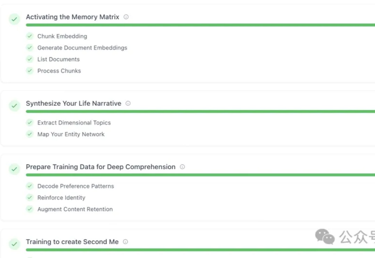Click large green checkmark of Synthesize Your Life Narrative
The height and width of the screenshot is (258, 375).
[14, 105]
